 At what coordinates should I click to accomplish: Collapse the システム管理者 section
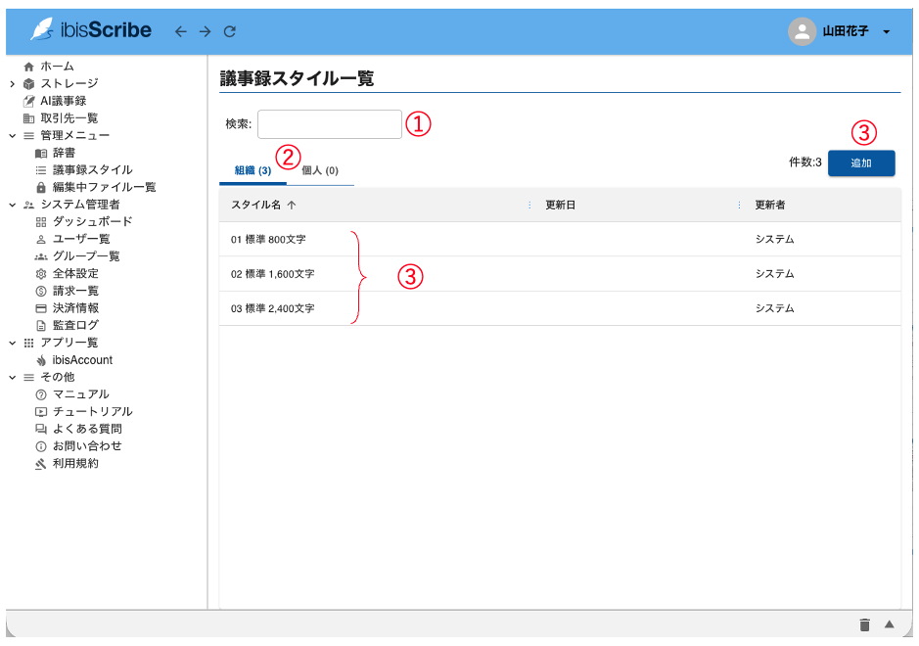pyautogui.click(x=12, y=205)
